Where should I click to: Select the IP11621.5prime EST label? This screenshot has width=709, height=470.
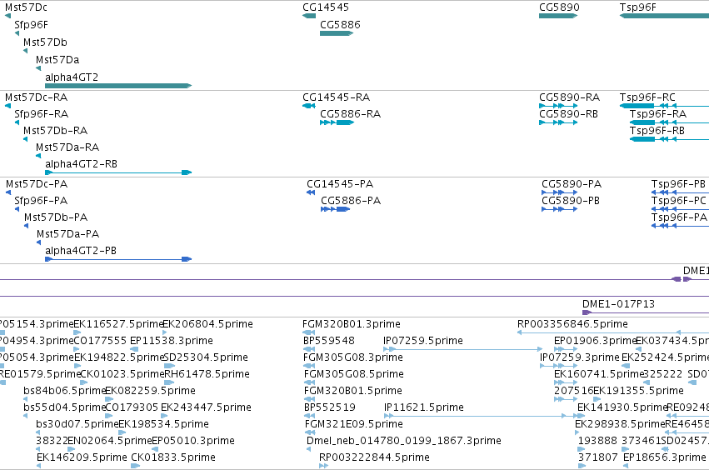(x=424, y=407)
